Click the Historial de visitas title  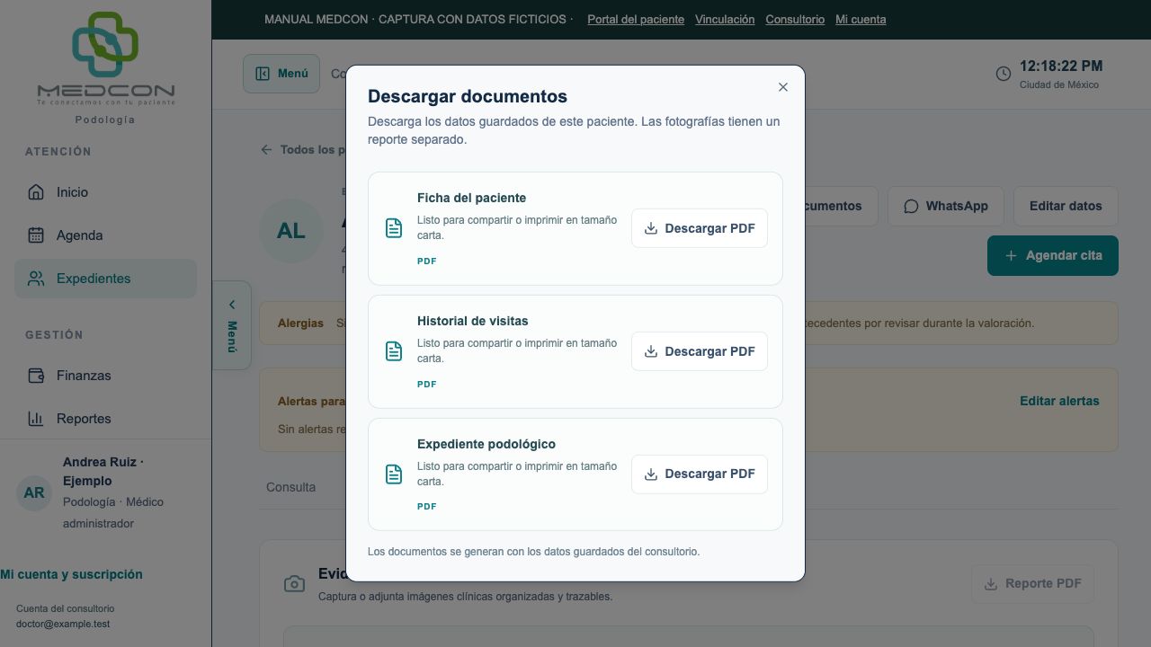tap(473, 321)
